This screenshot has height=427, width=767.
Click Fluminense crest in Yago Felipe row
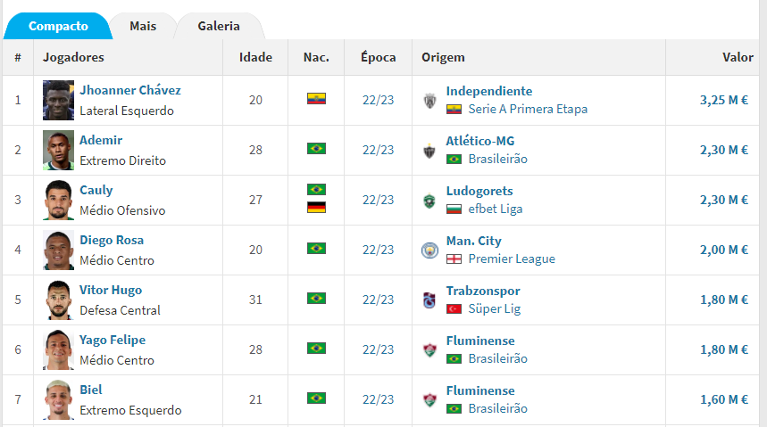(x=429, y=350)
